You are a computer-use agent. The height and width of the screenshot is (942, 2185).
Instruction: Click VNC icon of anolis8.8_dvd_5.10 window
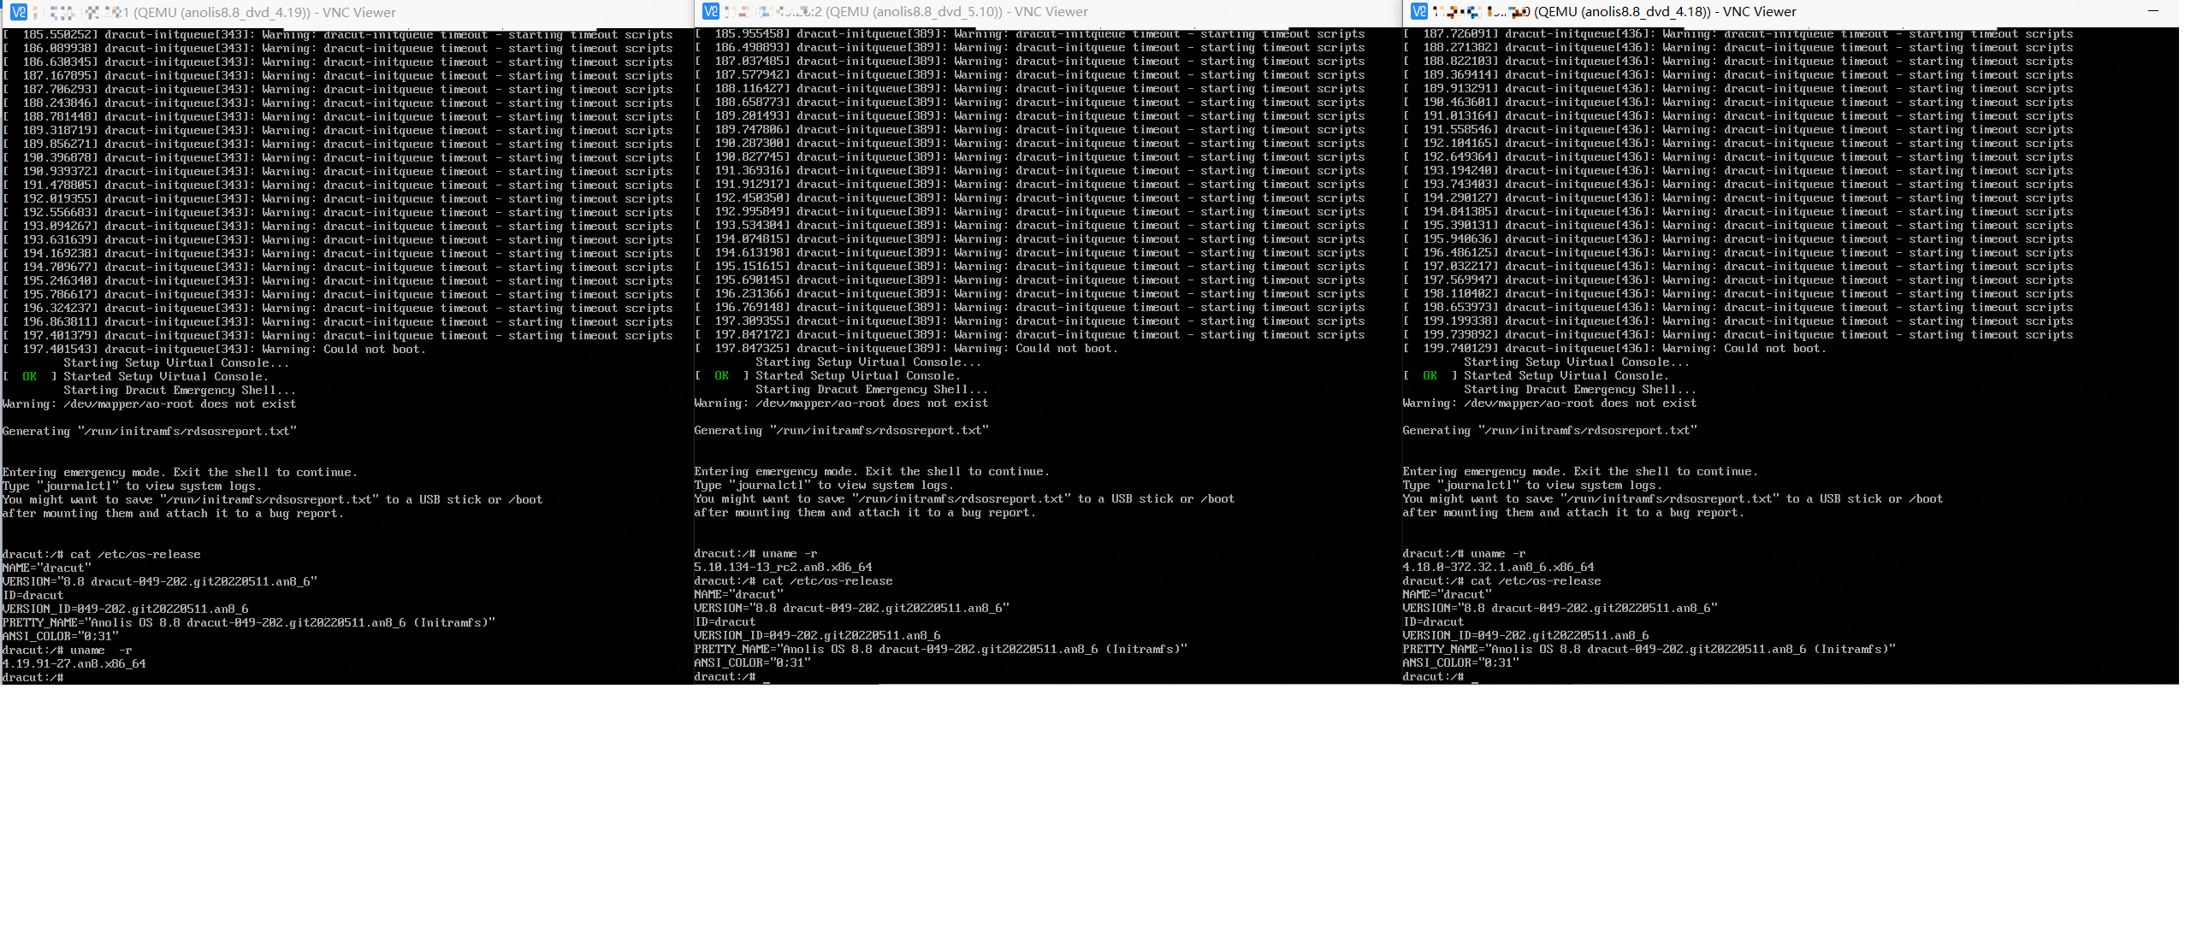(x=710, y=11)
